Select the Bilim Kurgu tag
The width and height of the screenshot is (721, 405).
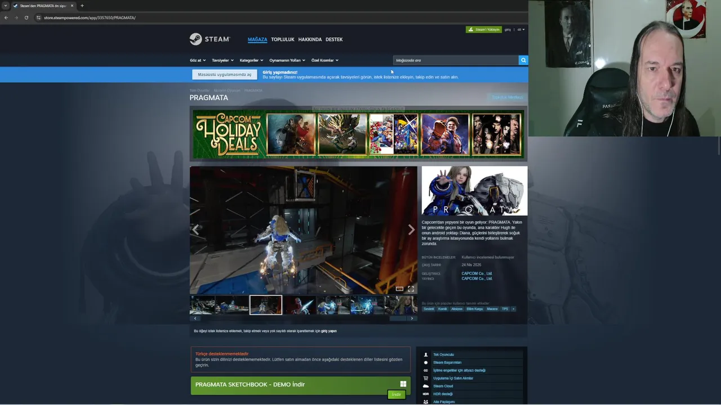(475, 309)
